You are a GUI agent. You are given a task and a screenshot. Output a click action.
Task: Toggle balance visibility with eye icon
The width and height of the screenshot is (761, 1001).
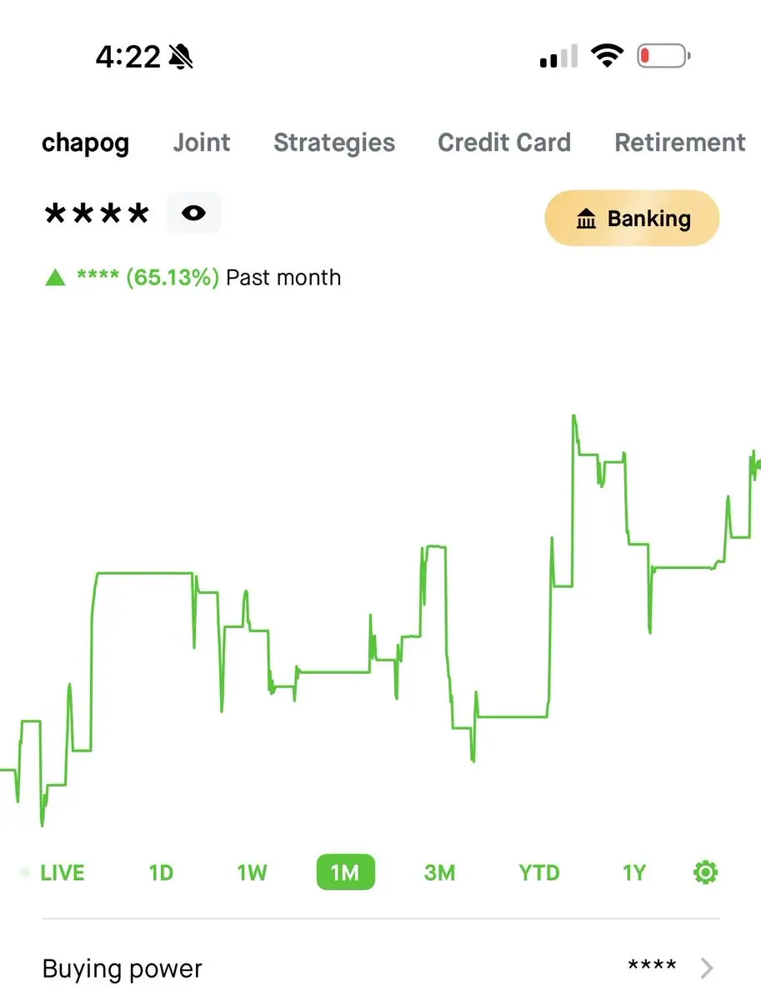193,213
